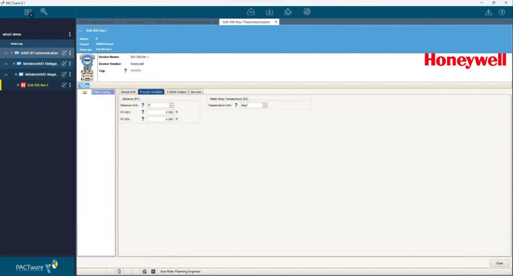Viewport: 513px width, 276px height.
Task: Collapse the WirelessHART Adapter tree node
Action: (6, 74)
